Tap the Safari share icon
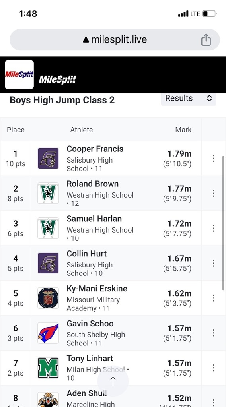 206,40
